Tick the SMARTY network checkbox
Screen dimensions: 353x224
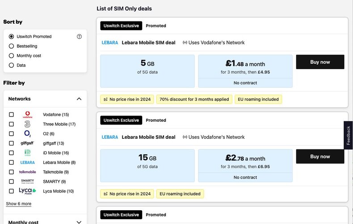[11, 182]
